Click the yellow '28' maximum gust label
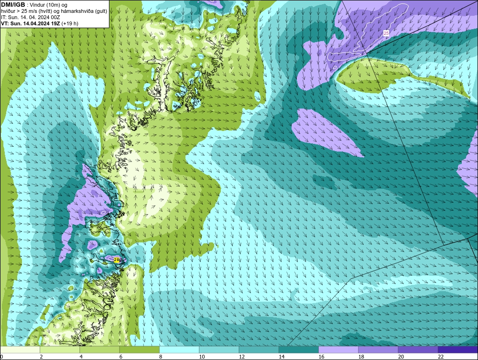Screen dimensions: 478x360 pyautogui.click(x=117, y=260)
